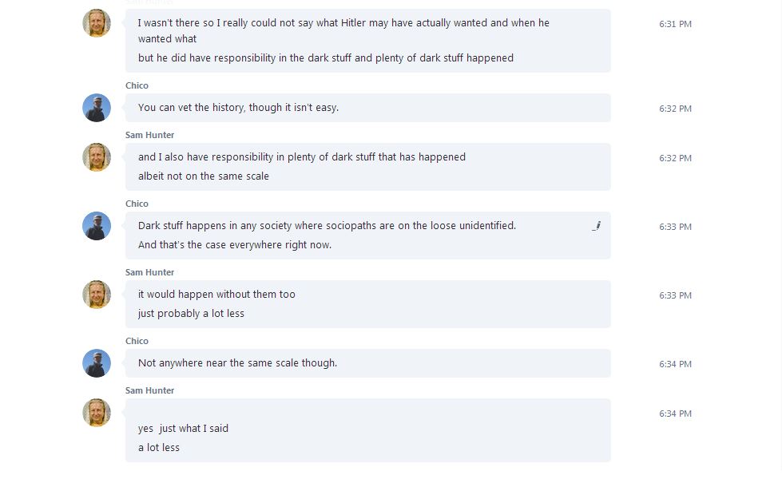Click the edited pencil icon on Chico's message
782x483 pixels.
coord(597,226)
